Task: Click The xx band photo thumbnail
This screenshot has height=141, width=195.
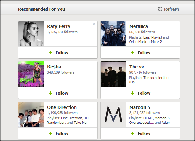Action: [113, 74]
